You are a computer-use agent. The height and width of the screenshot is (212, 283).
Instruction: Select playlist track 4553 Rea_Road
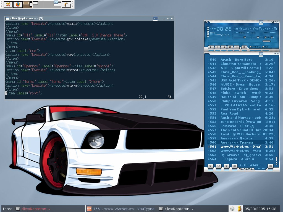point(240,113)
